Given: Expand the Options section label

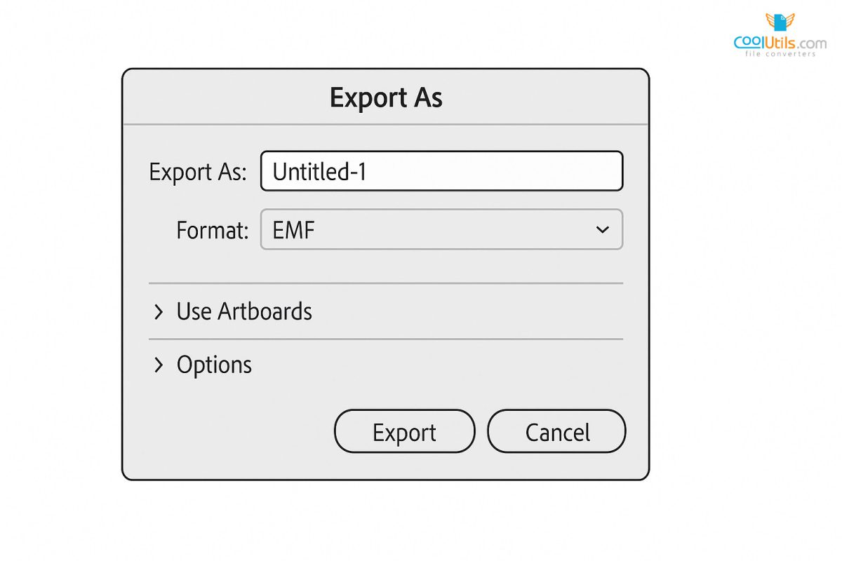Looking at the screenshot, I should click(x=214, y=365).
